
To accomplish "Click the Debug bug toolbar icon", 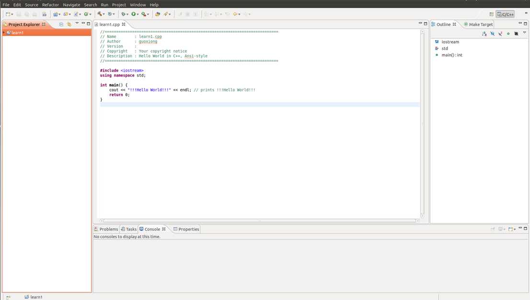I will [123, 14].
